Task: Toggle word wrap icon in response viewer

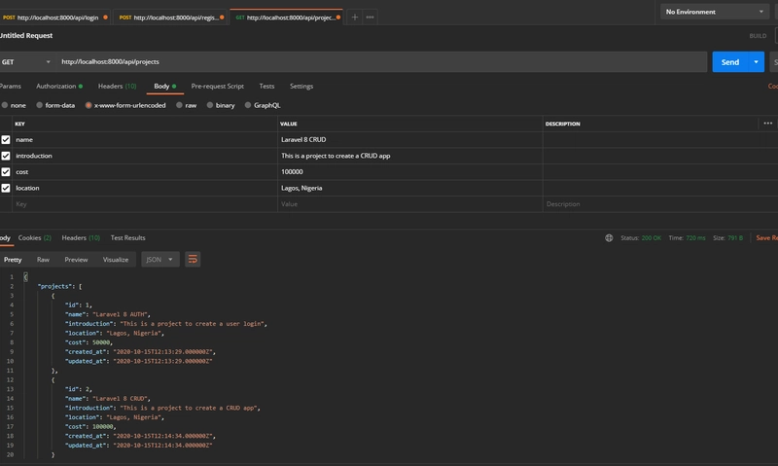Action: (193, 260)
